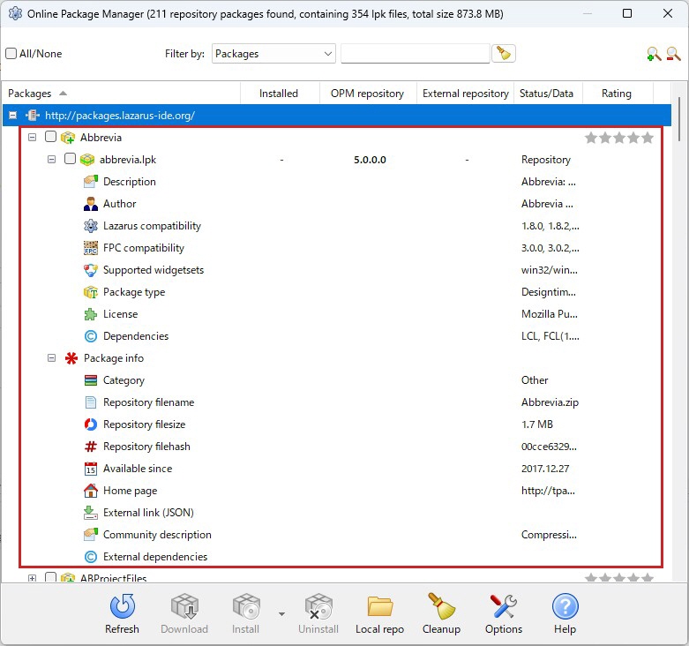Rate Abbrevia with five stars
The height and width of the screenshot is (646, 689).
click(648, 138)
